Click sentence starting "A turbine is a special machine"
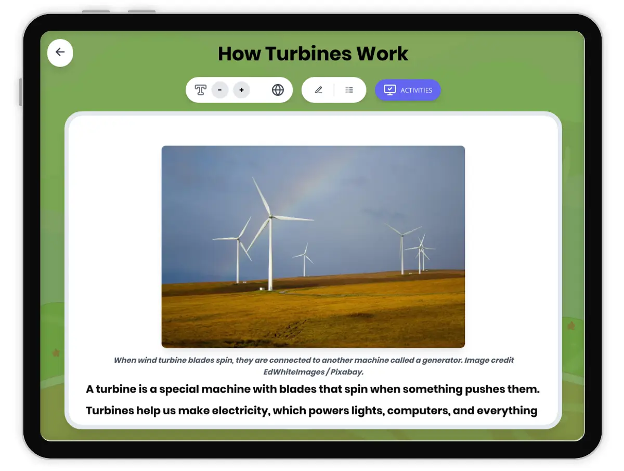 [313, 389]
